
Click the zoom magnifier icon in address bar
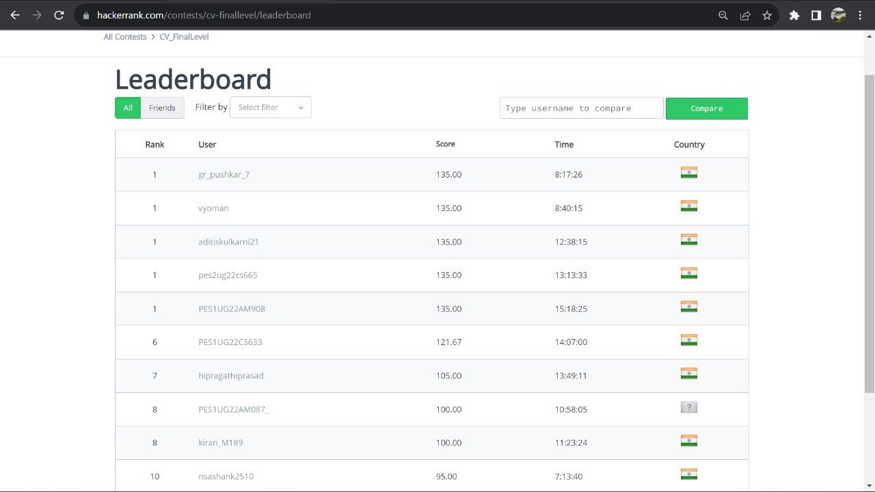pyautogui.click(x=723, y=15)
